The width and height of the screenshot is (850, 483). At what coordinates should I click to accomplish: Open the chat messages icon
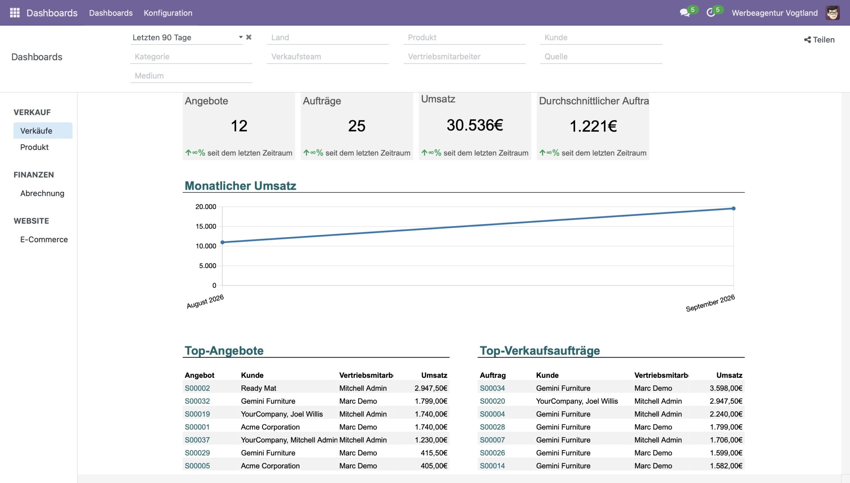coord(685,13)
